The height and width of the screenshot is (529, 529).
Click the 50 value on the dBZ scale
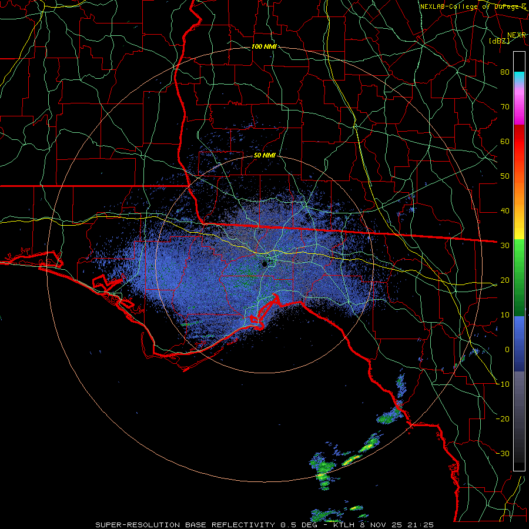(505, 176)
